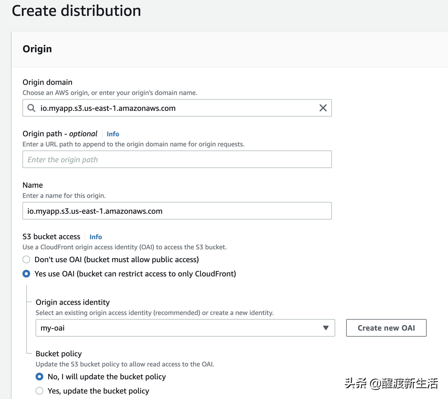Click the Origin section header
Viewport: 448px width, 399px height.
pos(37,48)
